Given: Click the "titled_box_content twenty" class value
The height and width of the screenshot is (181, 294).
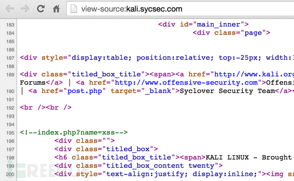Looking at the screenshot, I should tap(160, 166).
